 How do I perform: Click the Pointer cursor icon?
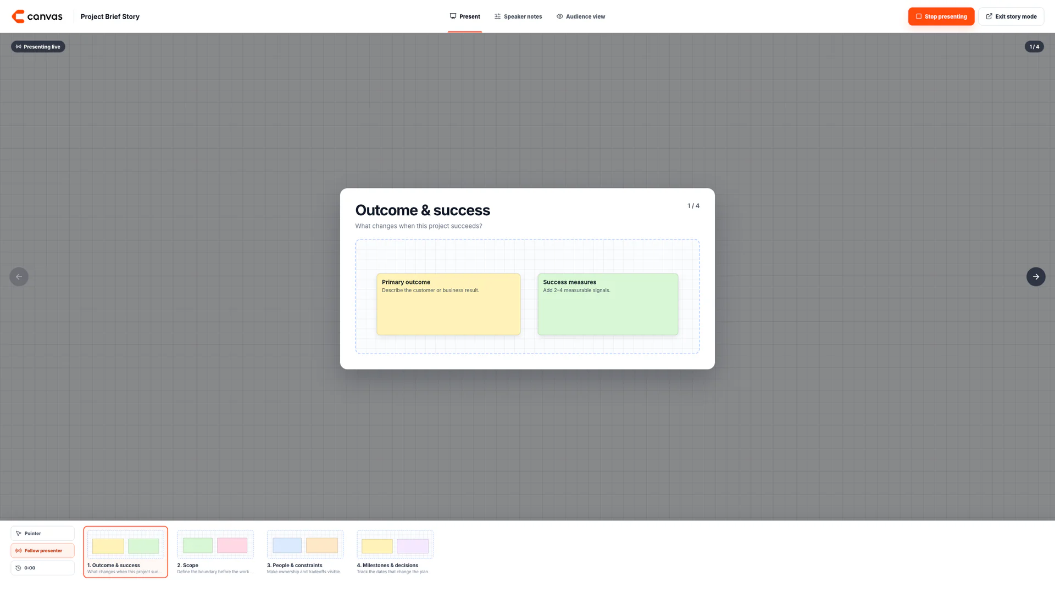pos(19,533)
